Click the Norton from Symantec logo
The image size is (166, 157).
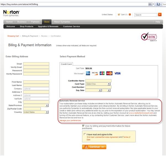coord(11,13)
